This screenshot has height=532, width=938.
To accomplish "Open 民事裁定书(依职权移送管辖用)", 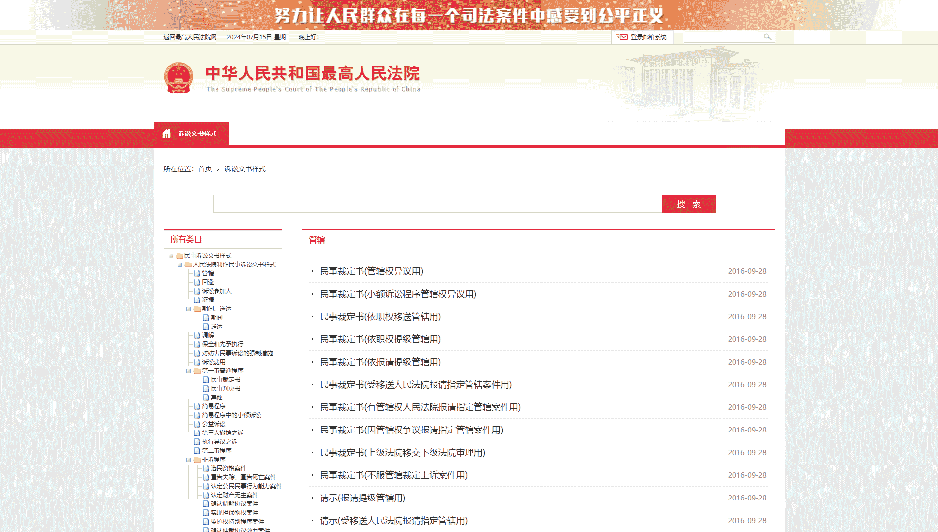I will pyautogui.click(x=380, y=317).
